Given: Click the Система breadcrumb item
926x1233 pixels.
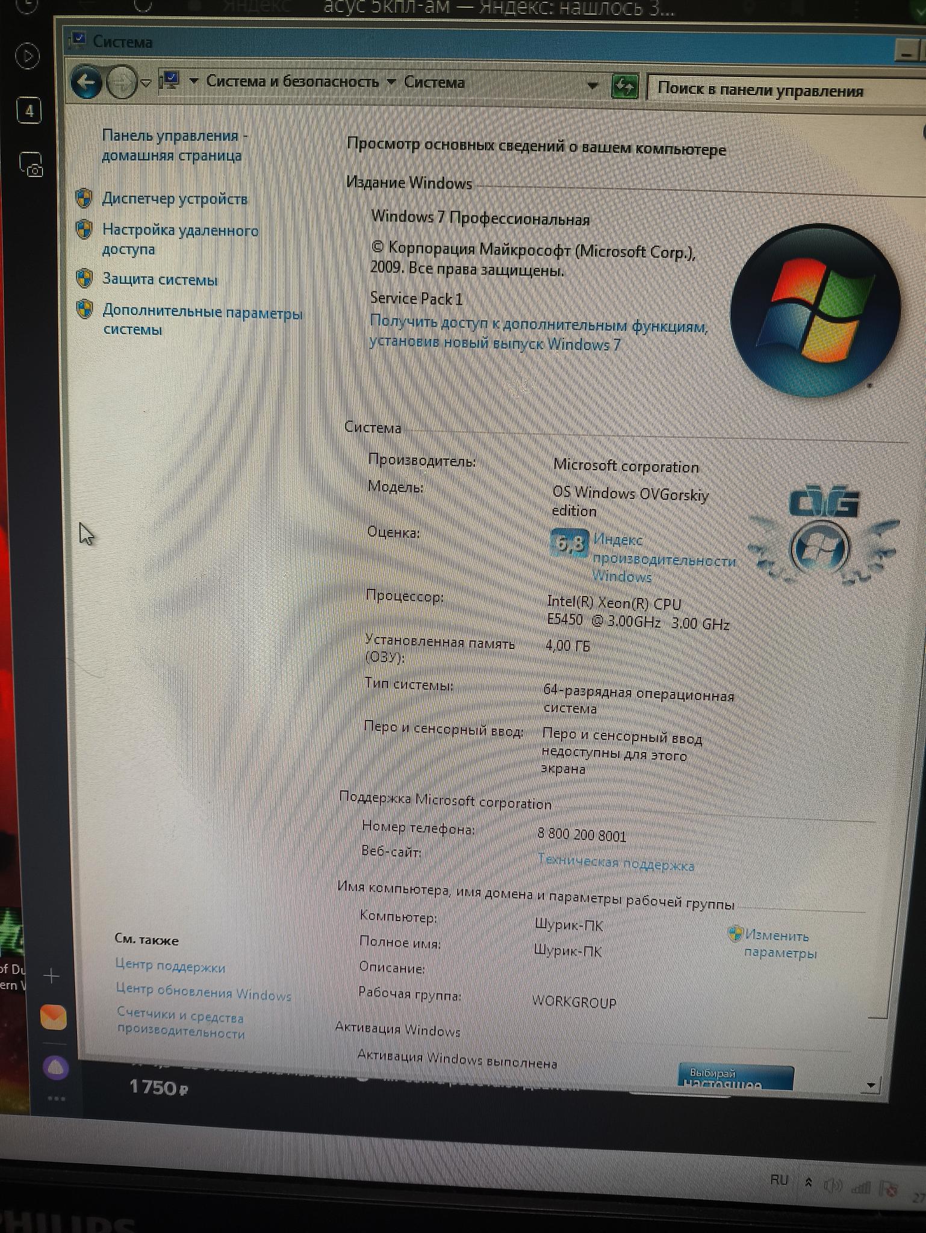Looking at the screenshot, I should (x=434, y=82).
